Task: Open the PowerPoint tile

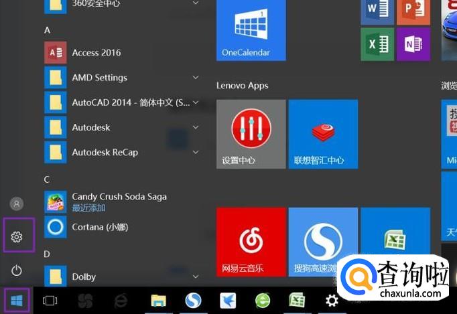Action: (x=413, y=13)
